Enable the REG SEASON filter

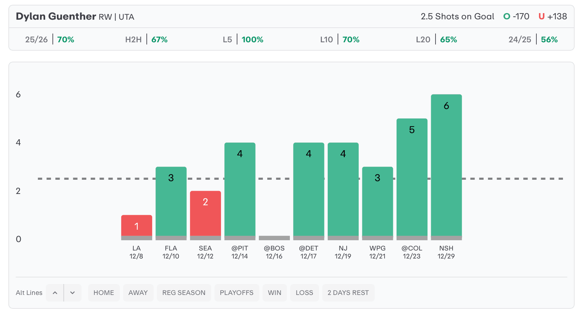pyautogui.click(x=184, y=293)
